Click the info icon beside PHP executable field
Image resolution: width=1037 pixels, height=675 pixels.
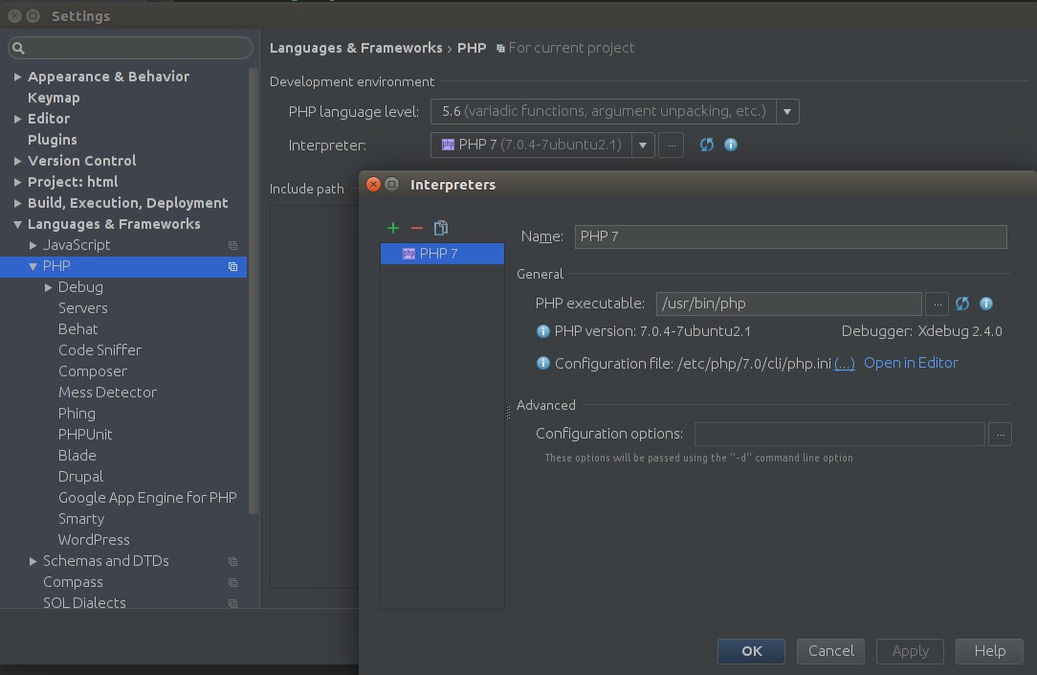point(985,304)
